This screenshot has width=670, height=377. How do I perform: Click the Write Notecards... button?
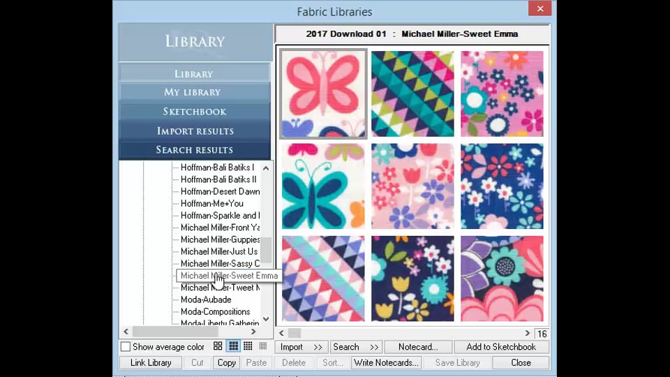386,362
